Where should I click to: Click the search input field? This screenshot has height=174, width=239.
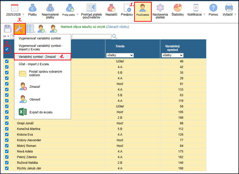tap(92, 37)
